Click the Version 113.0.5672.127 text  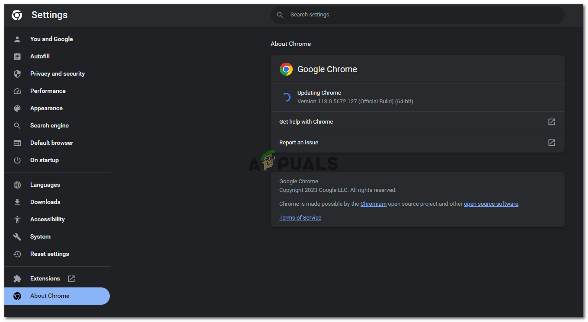(x=355, y=102)
